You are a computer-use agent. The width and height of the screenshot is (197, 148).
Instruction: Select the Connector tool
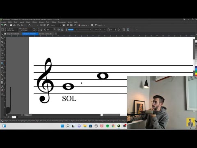pyautogui.click(x=2, y=75)
